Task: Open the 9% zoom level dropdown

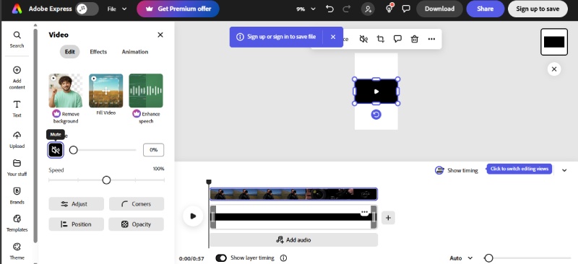Action: 306,9
